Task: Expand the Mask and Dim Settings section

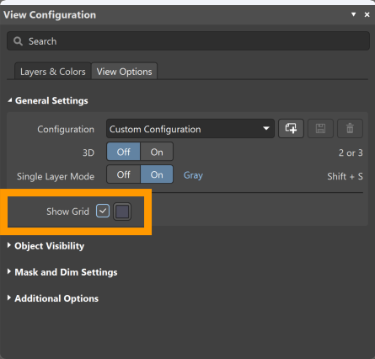Action: point(9,271)
